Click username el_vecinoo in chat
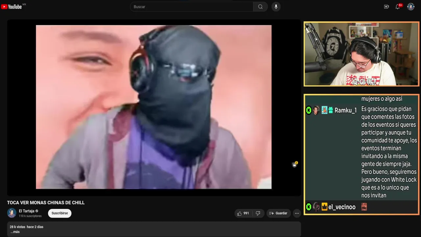Image resolution: width=421 pixels, height=237 pixels. tap(342, 207)
